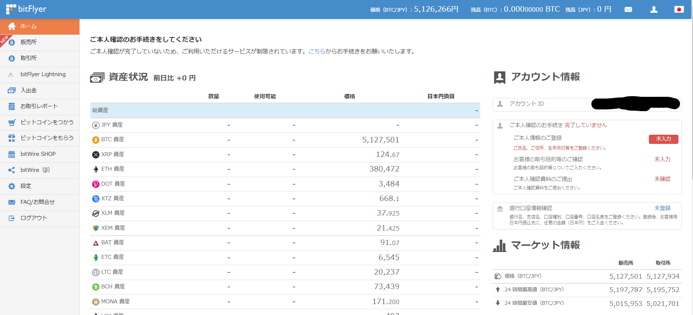Open the ホーム menu item
693x315 pixels.
point(40,27)
